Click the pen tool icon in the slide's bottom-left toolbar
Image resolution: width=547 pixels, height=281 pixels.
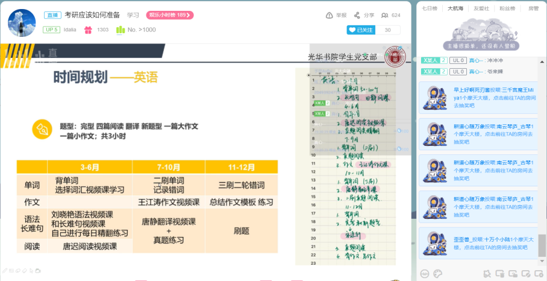pyautogui.click(x=5, y=270)
